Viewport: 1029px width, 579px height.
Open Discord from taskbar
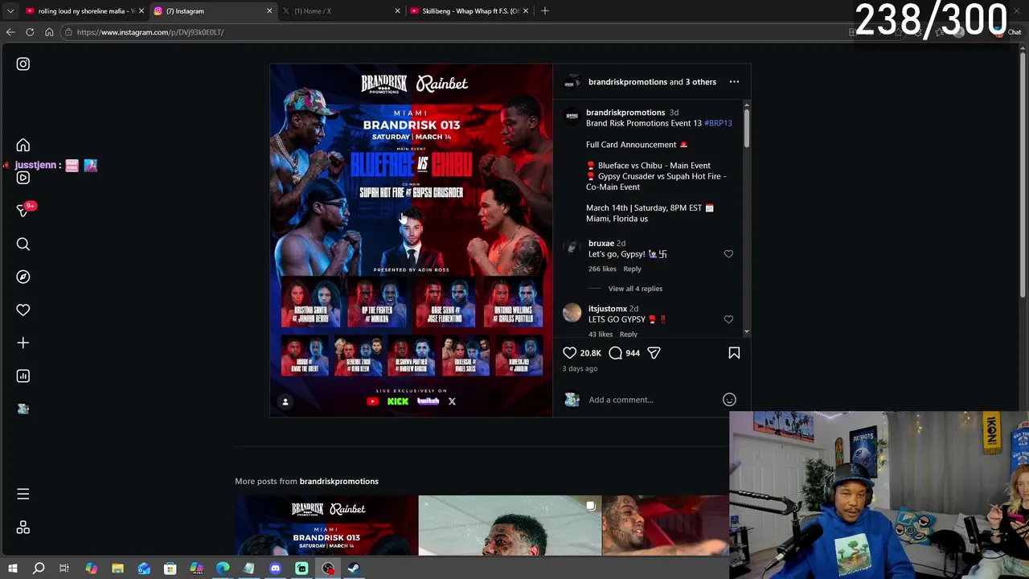tap(275, 569)
